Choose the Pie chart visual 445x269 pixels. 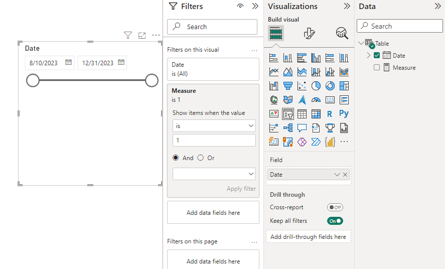point(316,86)
